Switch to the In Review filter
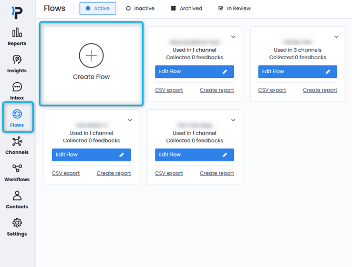352x267 pixels. 234,8
